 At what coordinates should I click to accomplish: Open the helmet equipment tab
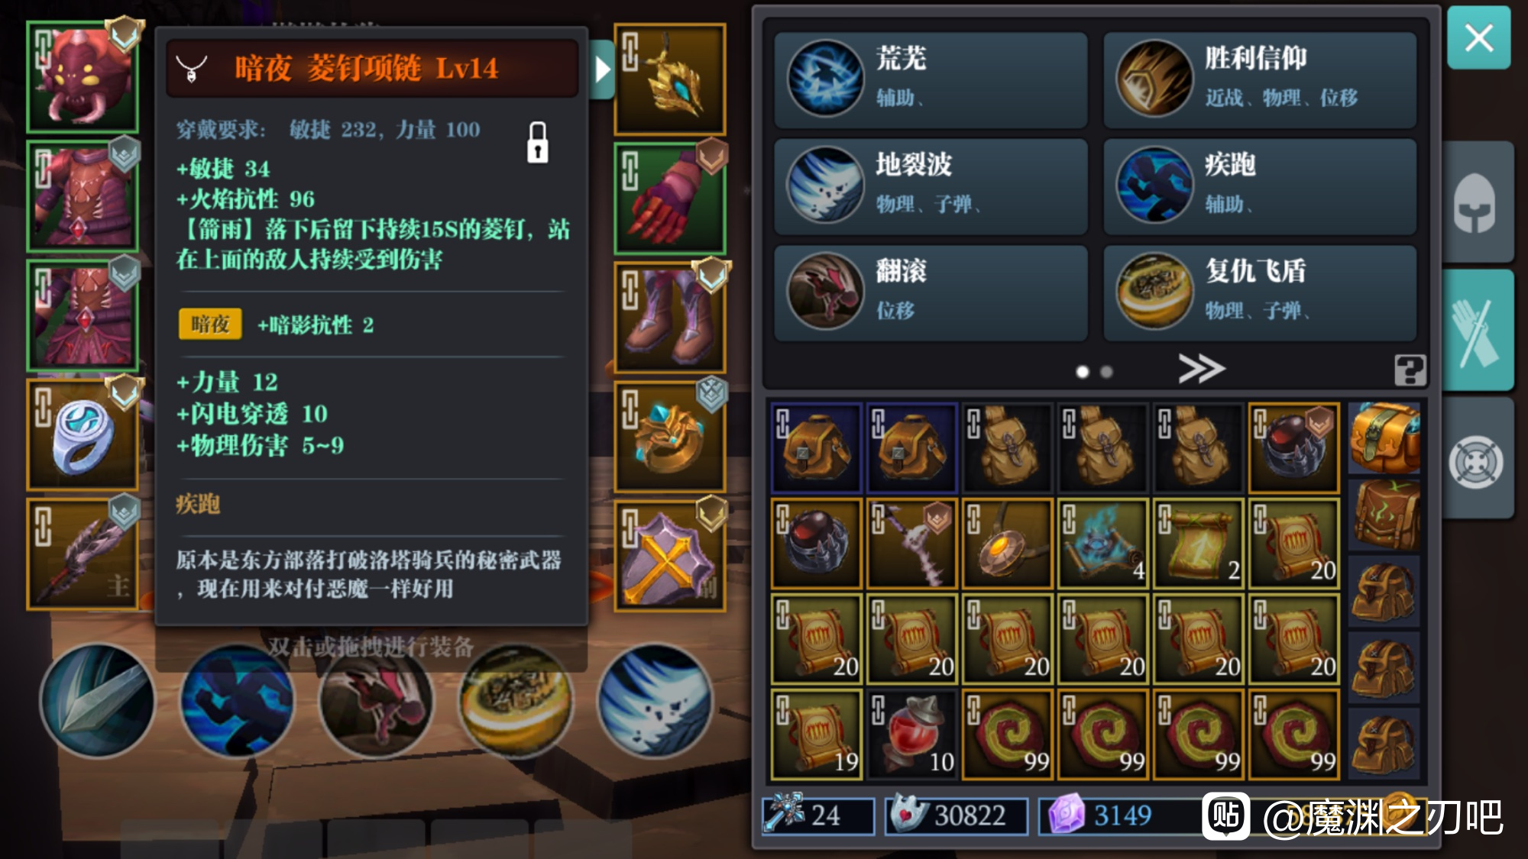1475,203
